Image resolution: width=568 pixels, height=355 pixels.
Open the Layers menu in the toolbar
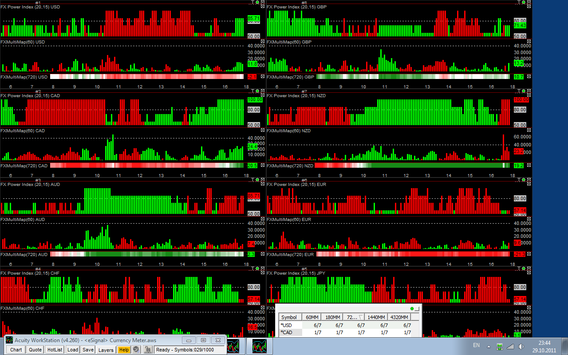pos(106,350)
